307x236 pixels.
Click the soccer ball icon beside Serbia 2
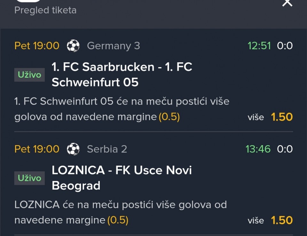73,149
